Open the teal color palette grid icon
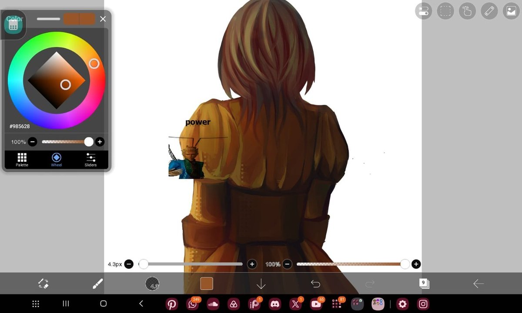Viewport: 522px width, 313px height. pyautogui.click(x=13, y=26)
